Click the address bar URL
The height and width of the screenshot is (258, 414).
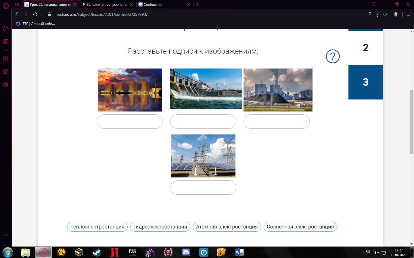pos(102,14)
